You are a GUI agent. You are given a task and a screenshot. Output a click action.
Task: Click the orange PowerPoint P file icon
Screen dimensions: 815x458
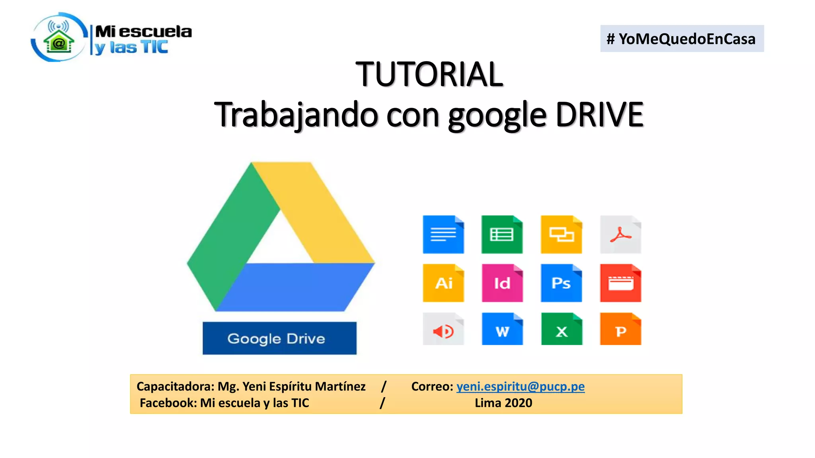[620, 329]
